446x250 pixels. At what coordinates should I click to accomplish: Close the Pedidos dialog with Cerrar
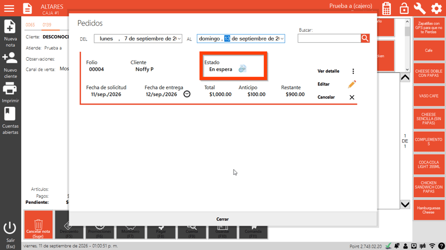click(222, 219)
